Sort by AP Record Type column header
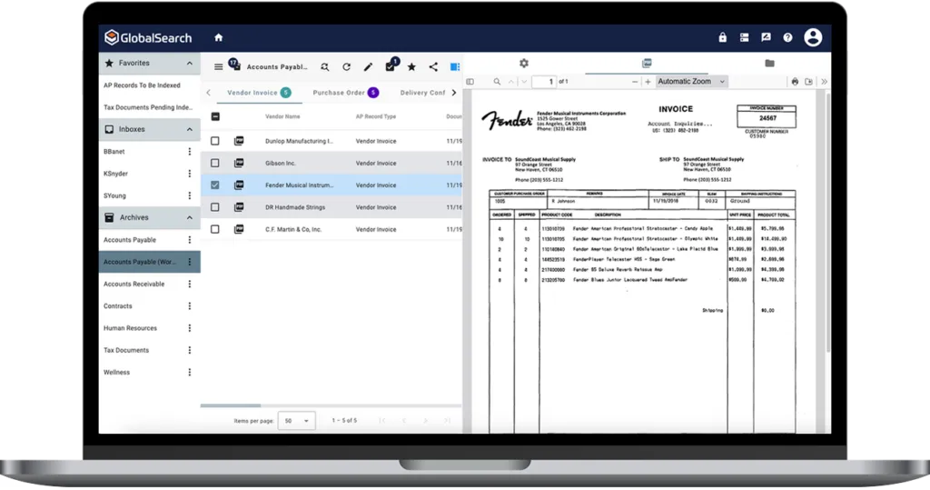This screenshot has width=930, height=490. pos(376,116)
